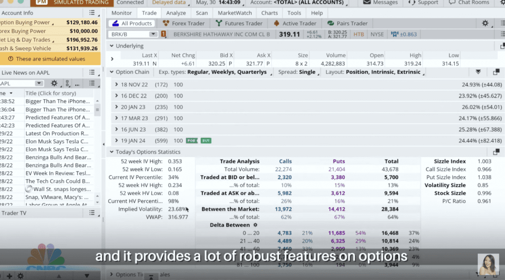The image size is (505, 280).
Task: Expand the 18 NOV 22 expiration row
Action: pos(116,85)
